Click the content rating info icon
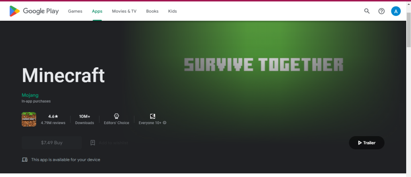 point(165,123)
